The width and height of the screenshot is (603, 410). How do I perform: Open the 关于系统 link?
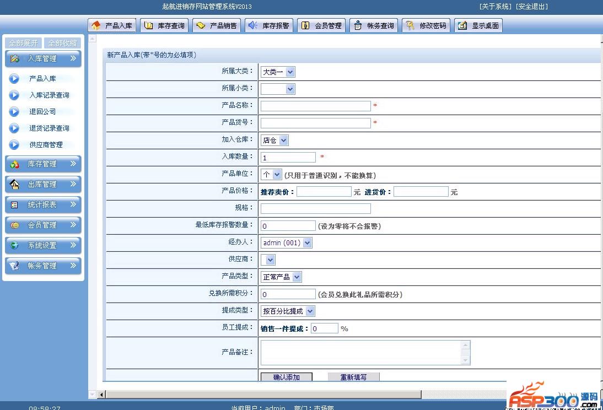tap(496, 6)
